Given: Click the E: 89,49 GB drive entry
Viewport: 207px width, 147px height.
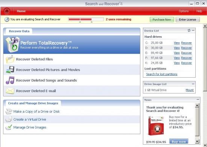Looking at the screenshot, I should coord(154,53).
